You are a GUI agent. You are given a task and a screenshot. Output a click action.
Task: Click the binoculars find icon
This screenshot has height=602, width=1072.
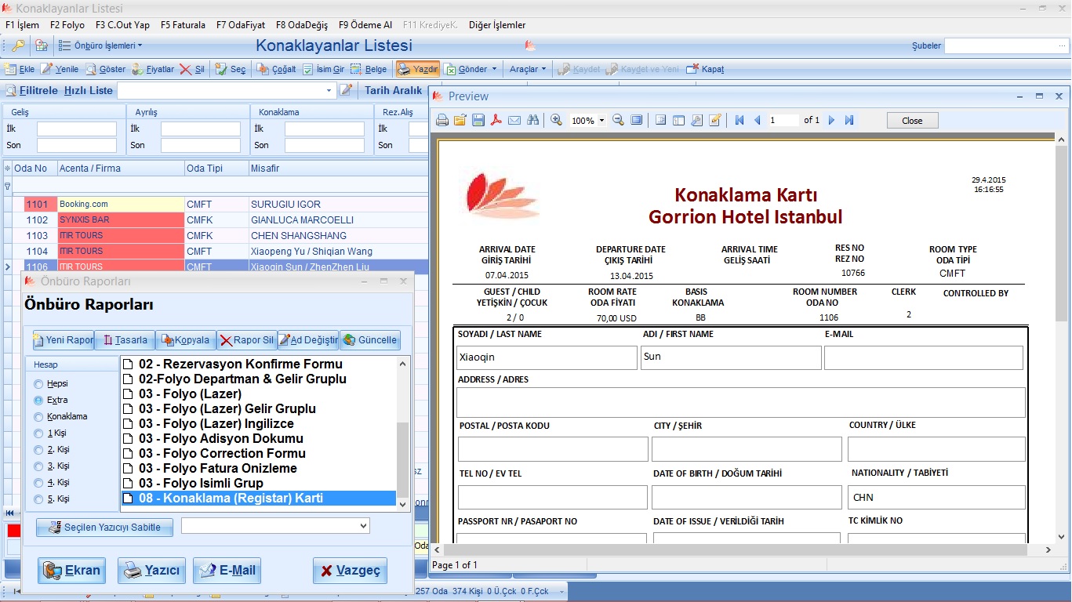point(533,121)
